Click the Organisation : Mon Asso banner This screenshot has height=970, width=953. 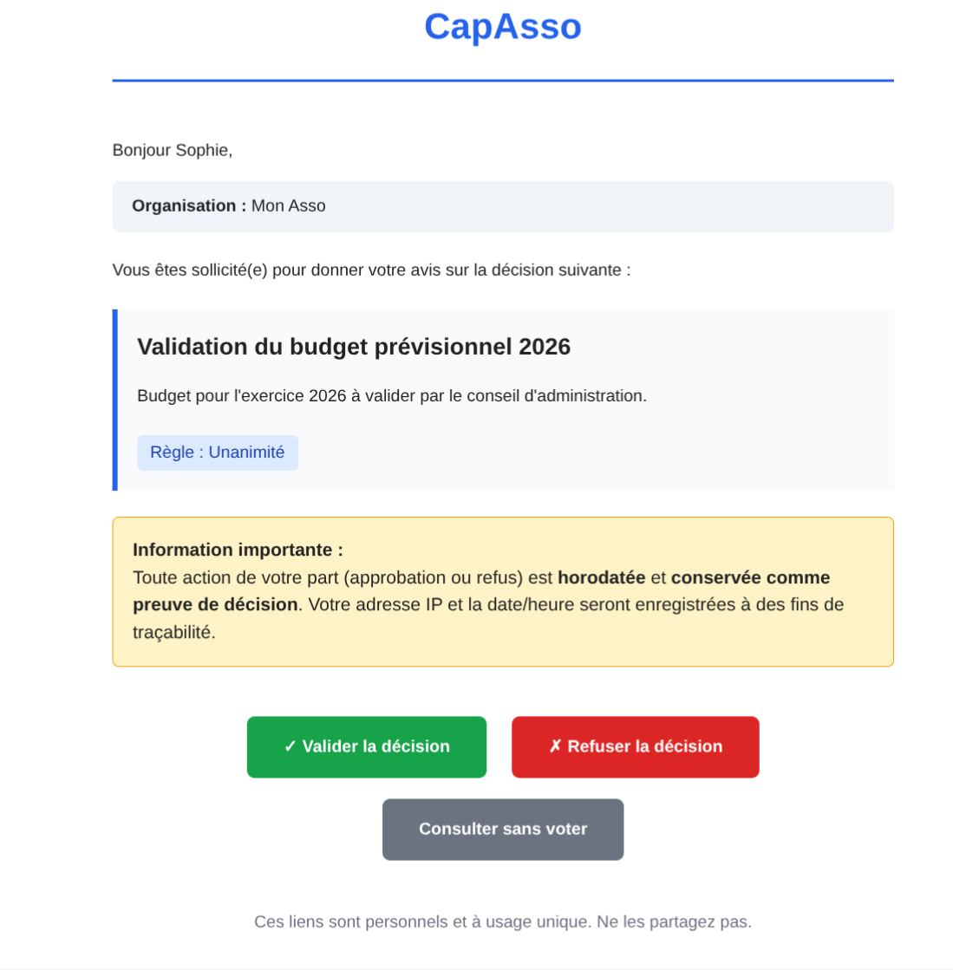pos(503,205)
